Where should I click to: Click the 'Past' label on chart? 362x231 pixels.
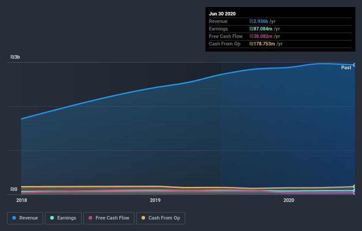coord(346,67)
